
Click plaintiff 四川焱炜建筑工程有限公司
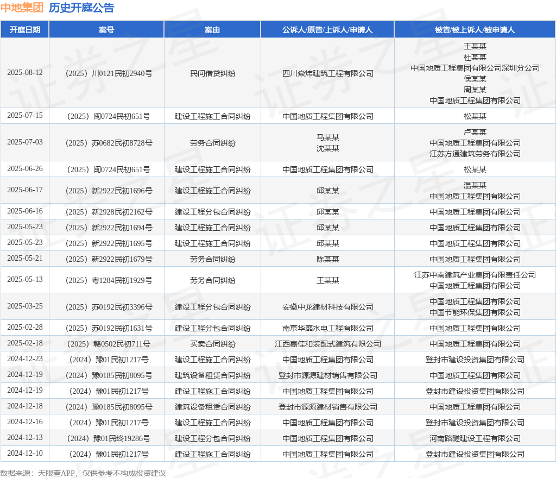[327, 73]
